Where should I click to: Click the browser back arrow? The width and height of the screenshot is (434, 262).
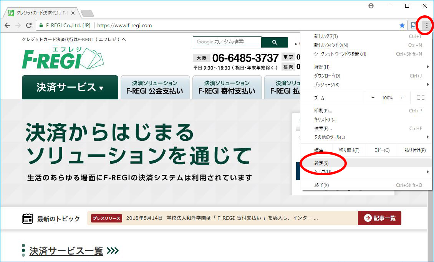[x=7, y=25]
